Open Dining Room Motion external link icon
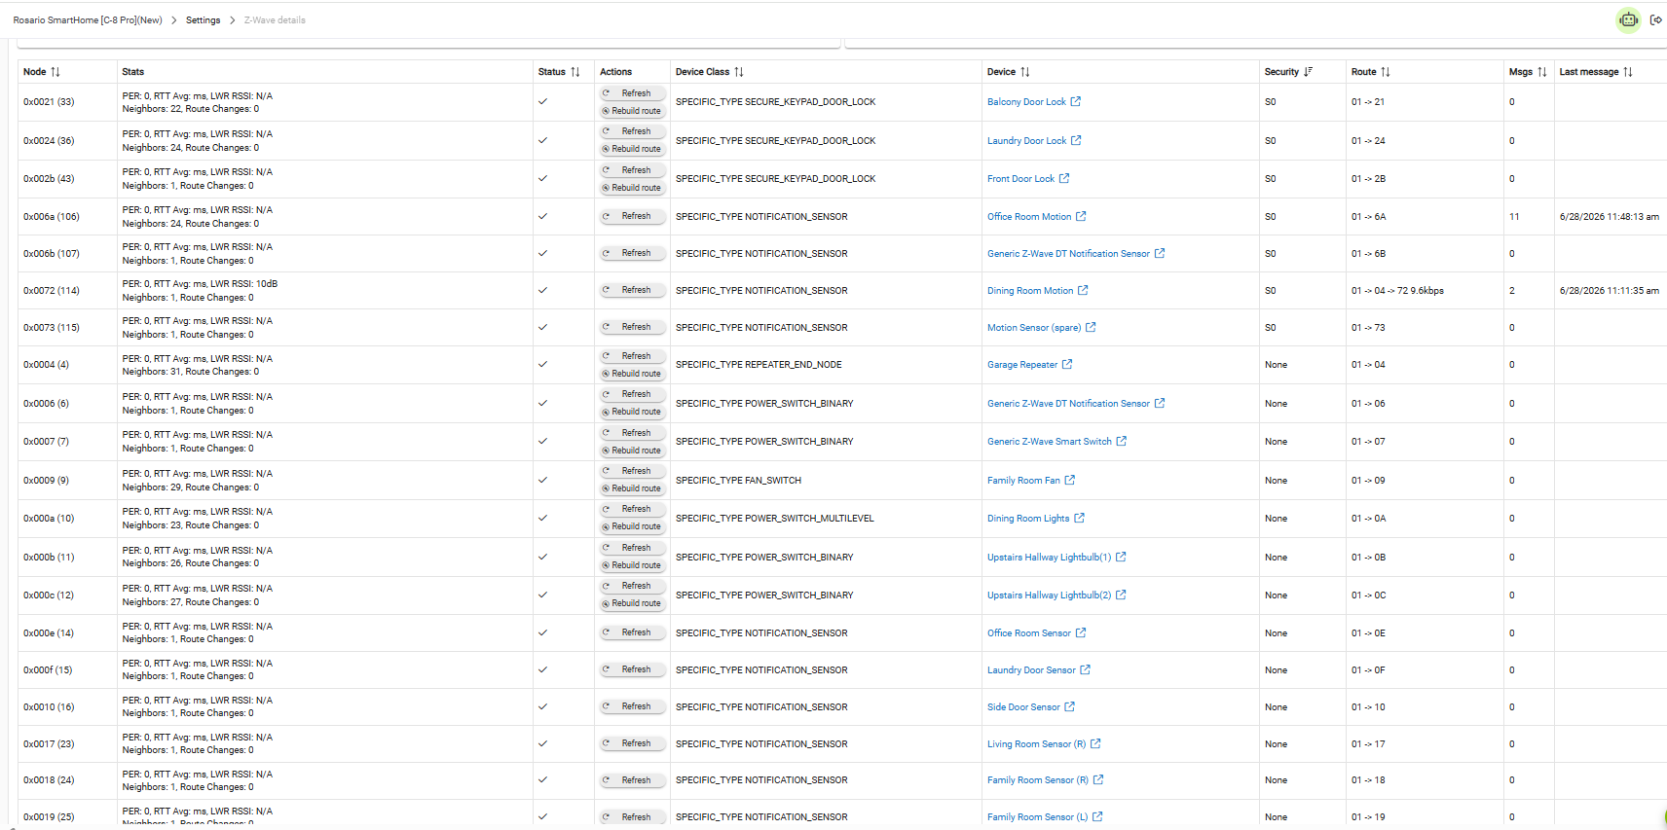Image resolution: width=1667 pixels, height=830 pixels. click(x=1083, y=290)
